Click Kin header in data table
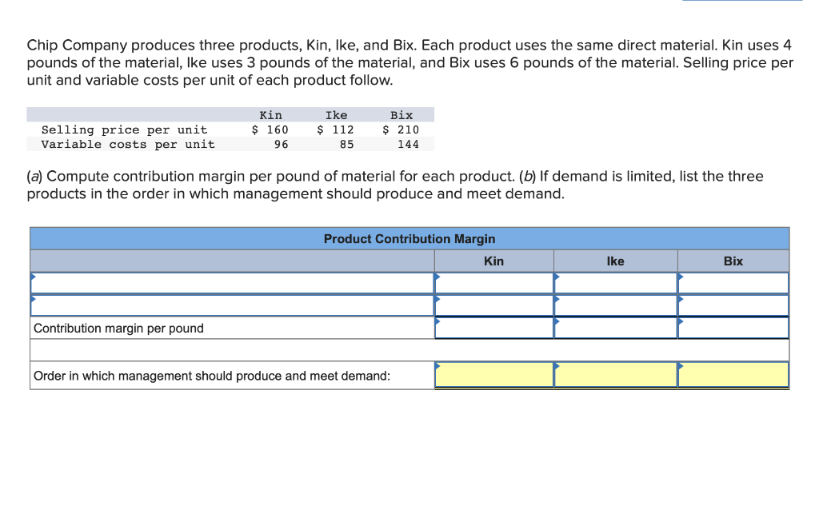The width and height of the screenshot is (819, 518). (x=270, y=115)
